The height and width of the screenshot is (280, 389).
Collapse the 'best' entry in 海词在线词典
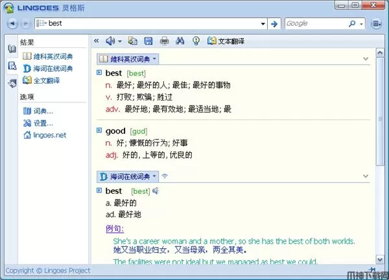click(x=99, y=191)
